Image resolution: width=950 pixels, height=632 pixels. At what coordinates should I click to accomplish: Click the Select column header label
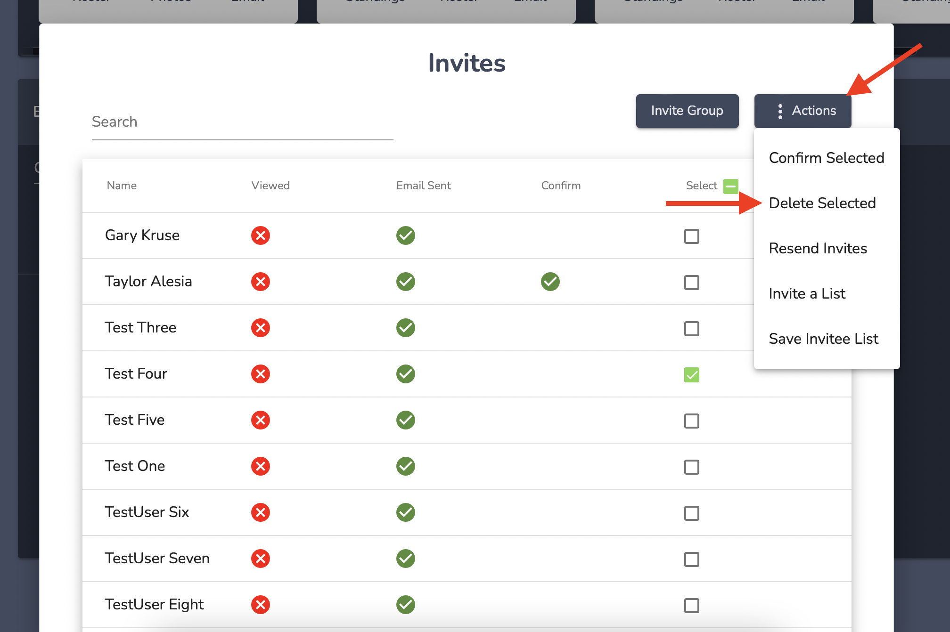click(x=702, y=186)
